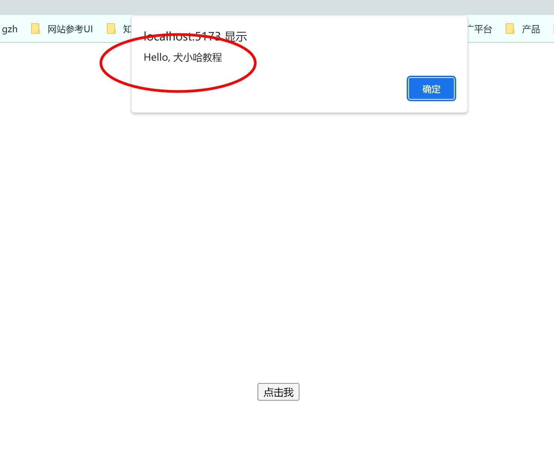
Task: Click the folder icon next to 产品
Action: pyautogui.click(x=510, y=29)
